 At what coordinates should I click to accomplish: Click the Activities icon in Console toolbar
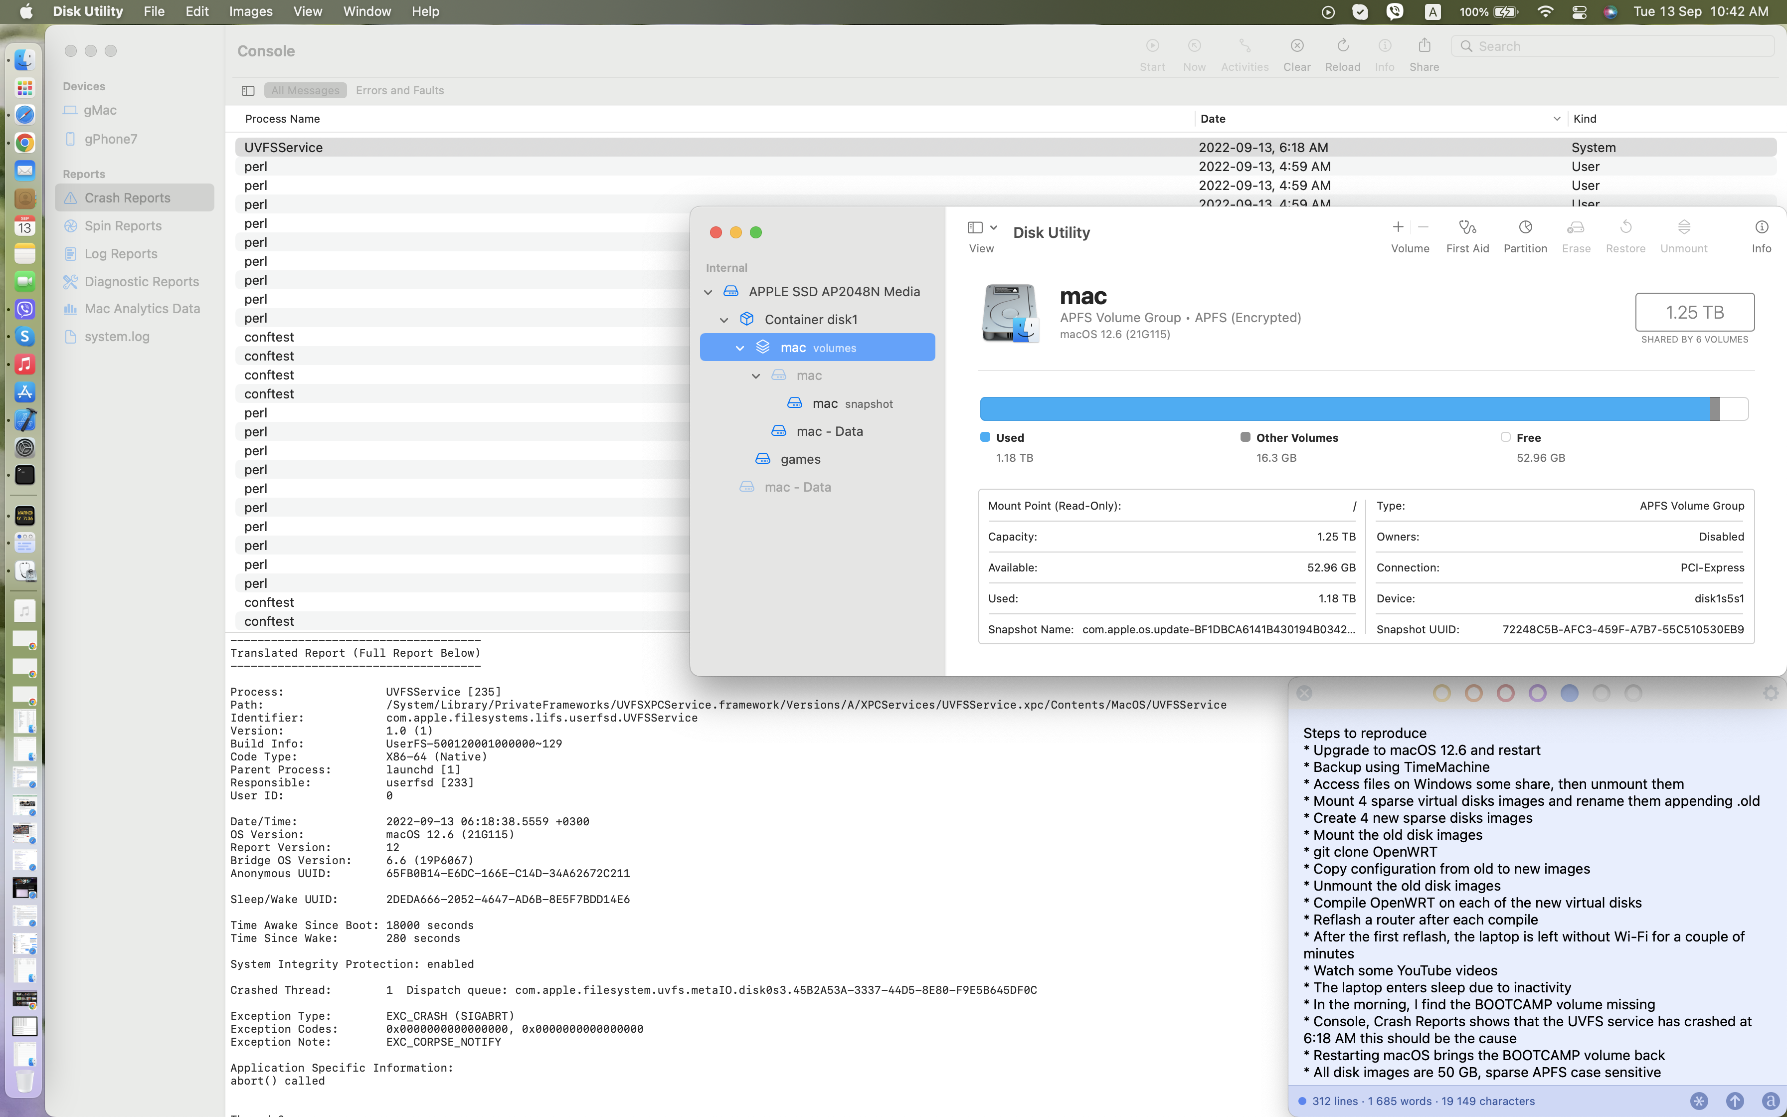tap(1244, 46)
